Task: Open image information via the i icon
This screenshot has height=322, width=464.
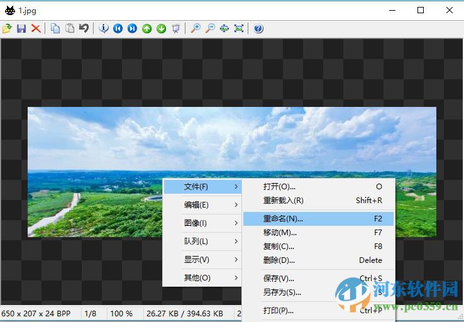Action: 104,28
